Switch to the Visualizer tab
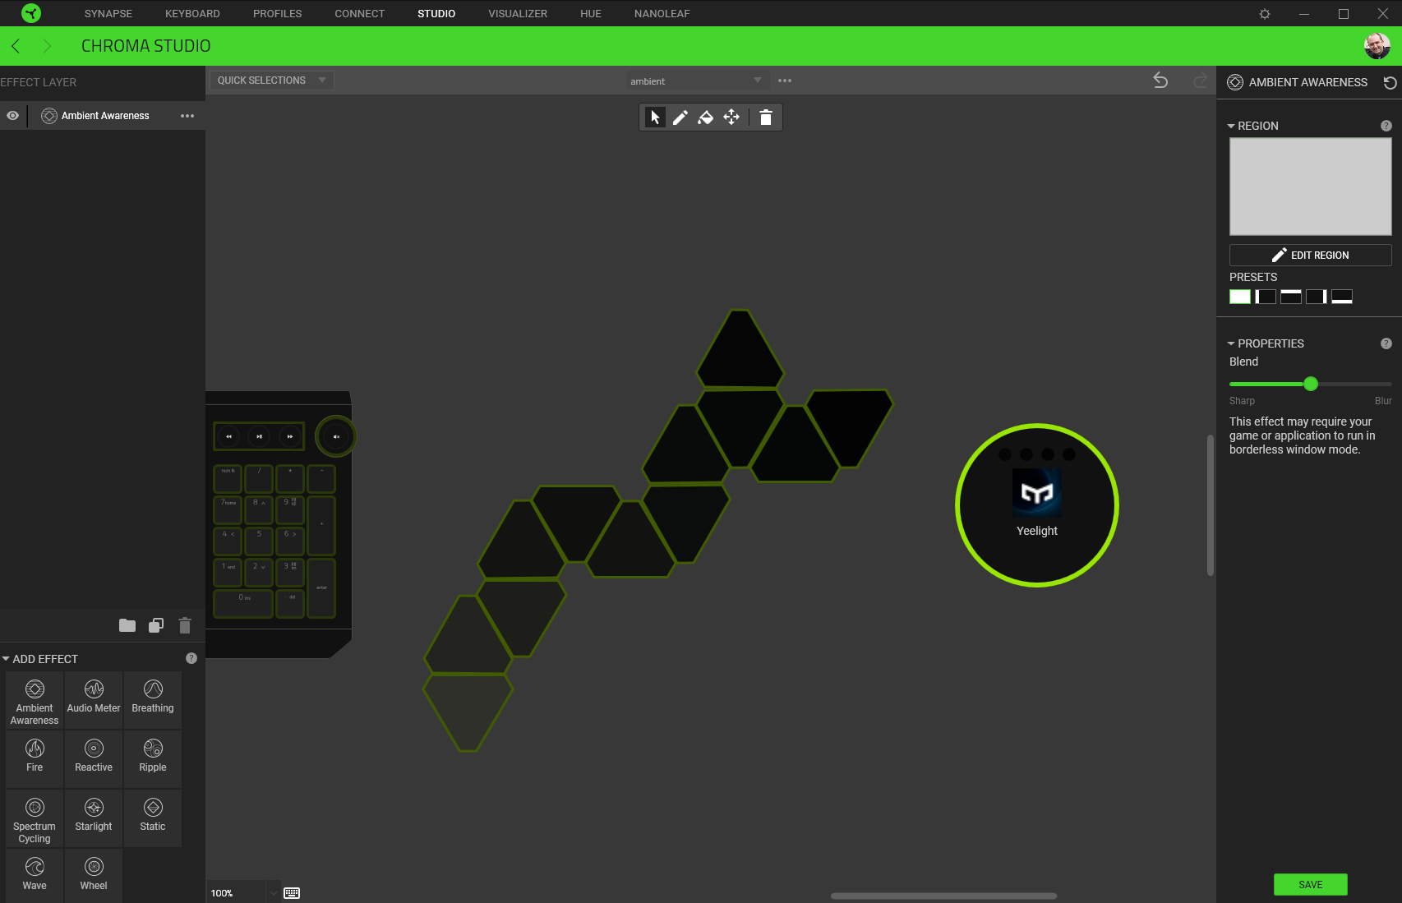The height and width of the screenshot is (903, 1402). [518, 14]
